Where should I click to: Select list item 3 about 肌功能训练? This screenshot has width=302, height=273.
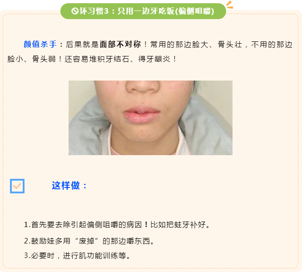pos(77,256)
